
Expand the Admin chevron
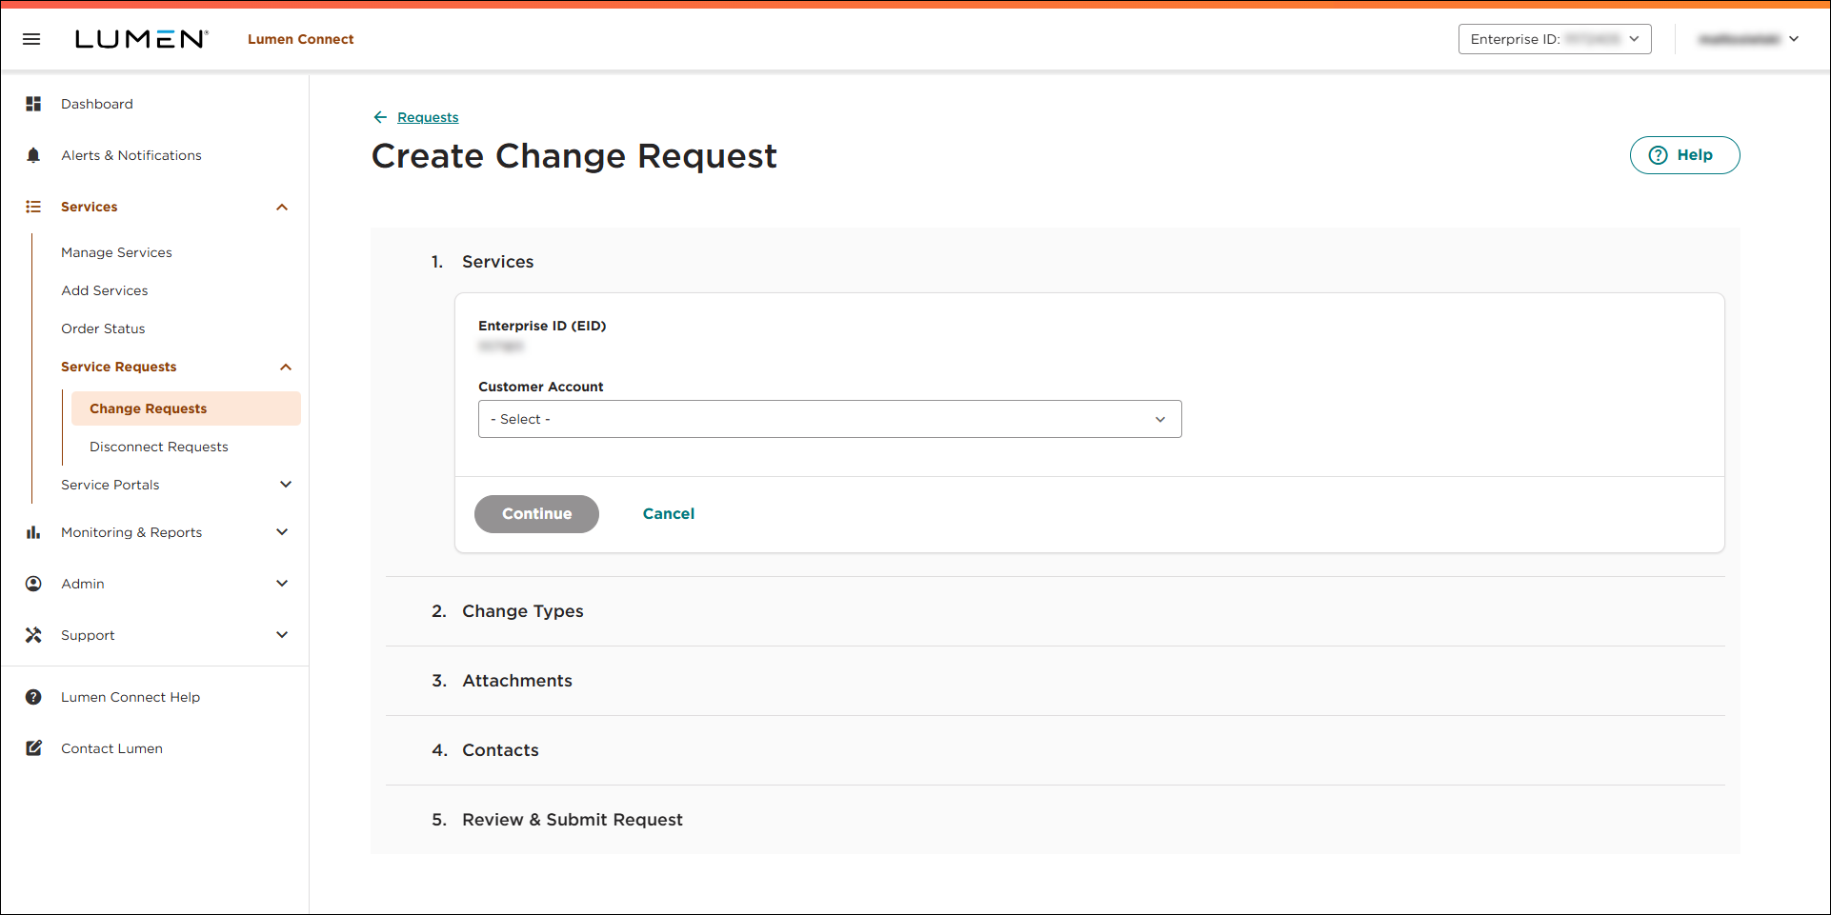pos(282,584)
